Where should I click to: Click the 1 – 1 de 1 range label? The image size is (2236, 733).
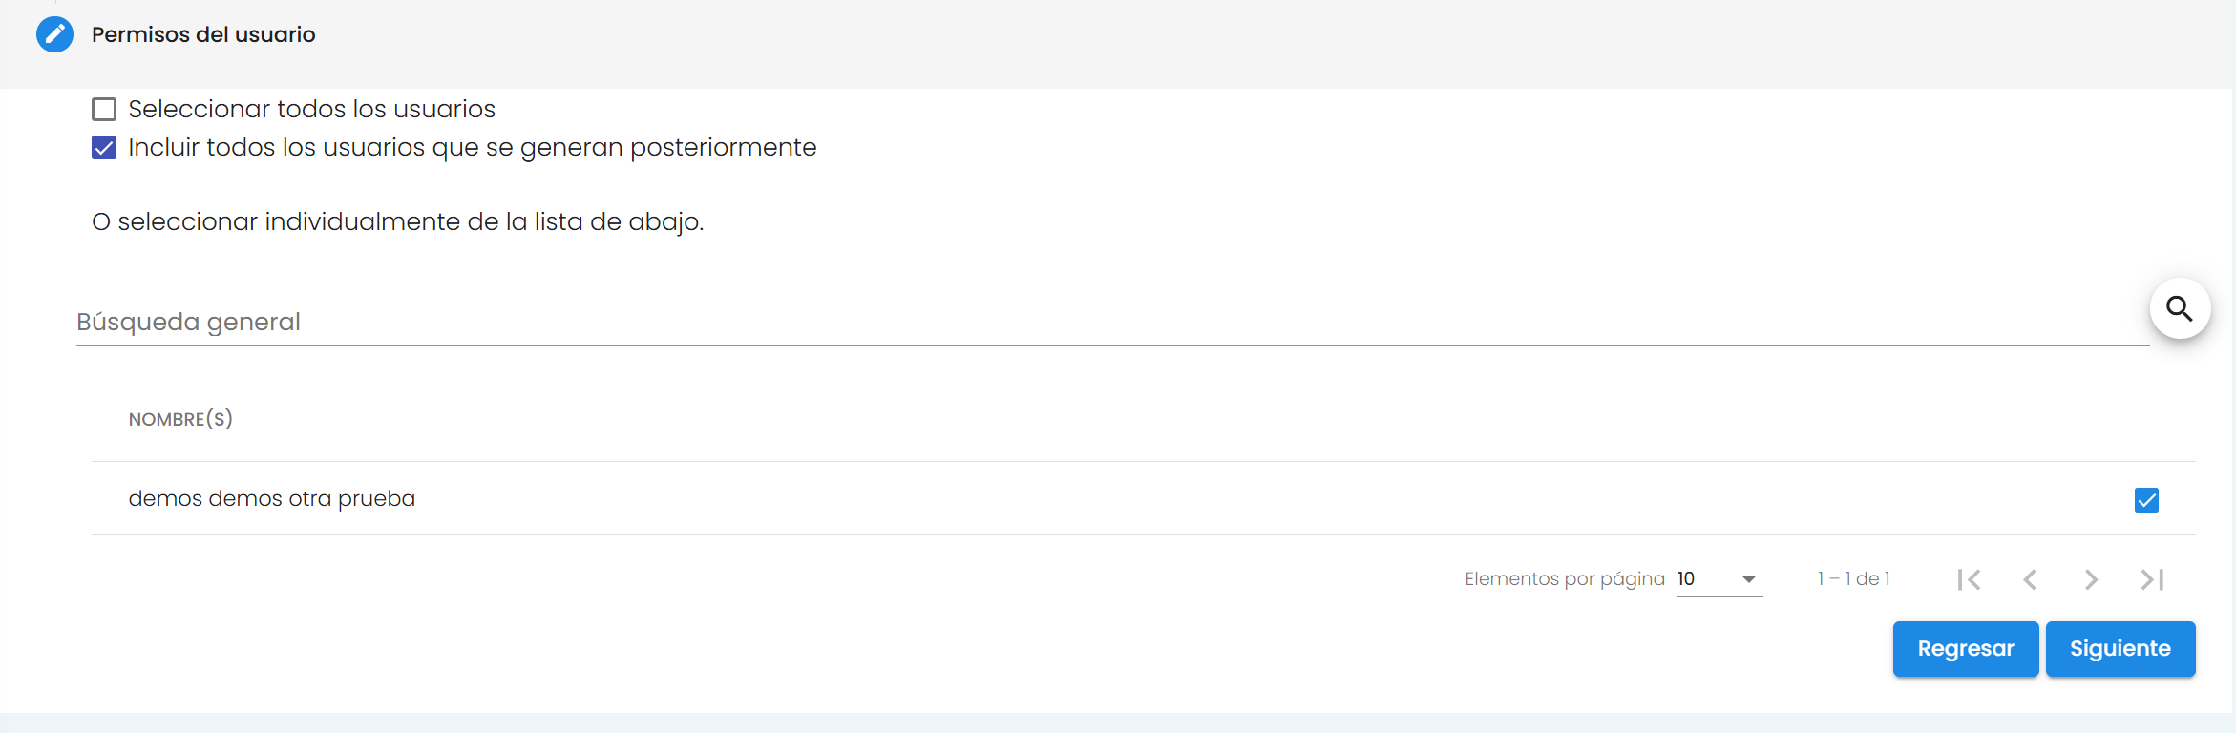tap(1853, 579)
